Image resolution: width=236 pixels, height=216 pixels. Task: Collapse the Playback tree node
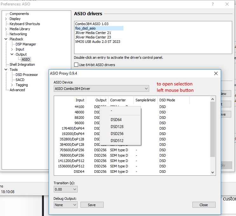[x=6, y=39]
